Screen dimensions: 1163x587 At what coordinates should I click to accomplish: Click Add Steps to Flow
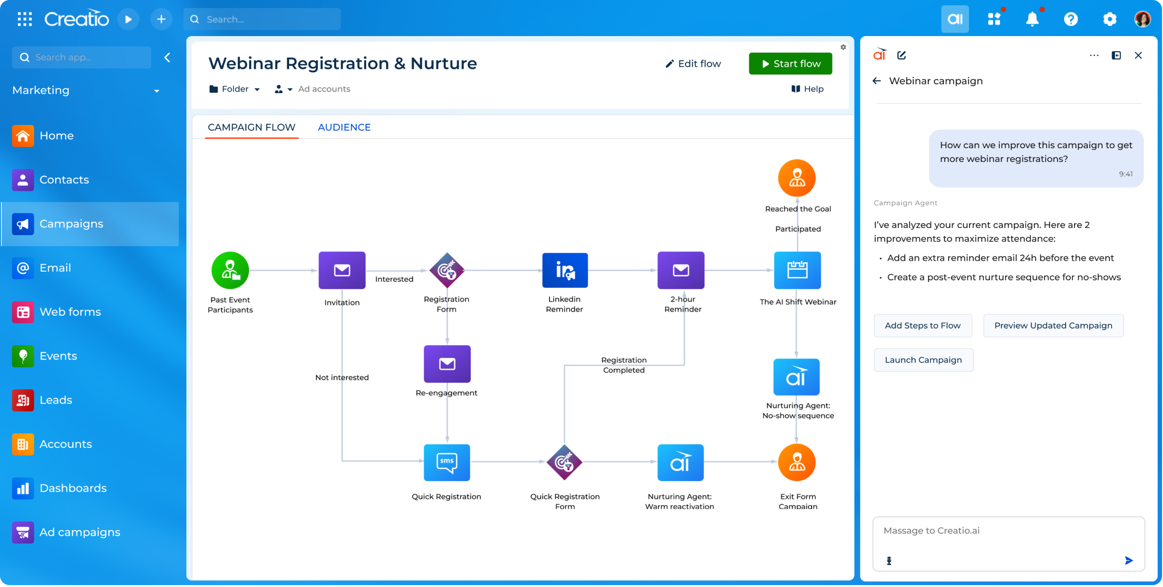(923, 325)
